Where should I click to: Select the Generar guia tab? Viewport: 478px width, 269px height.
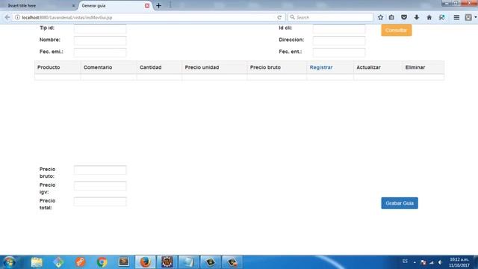pyautogui.click(x=115, y=5)
